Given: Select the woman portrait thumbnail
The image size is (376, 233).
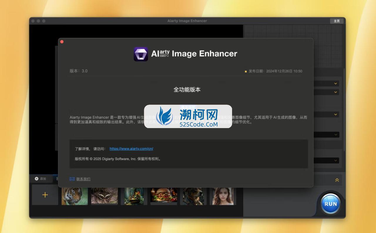Looking at the screenshot, I should click(x=223, y=196).
